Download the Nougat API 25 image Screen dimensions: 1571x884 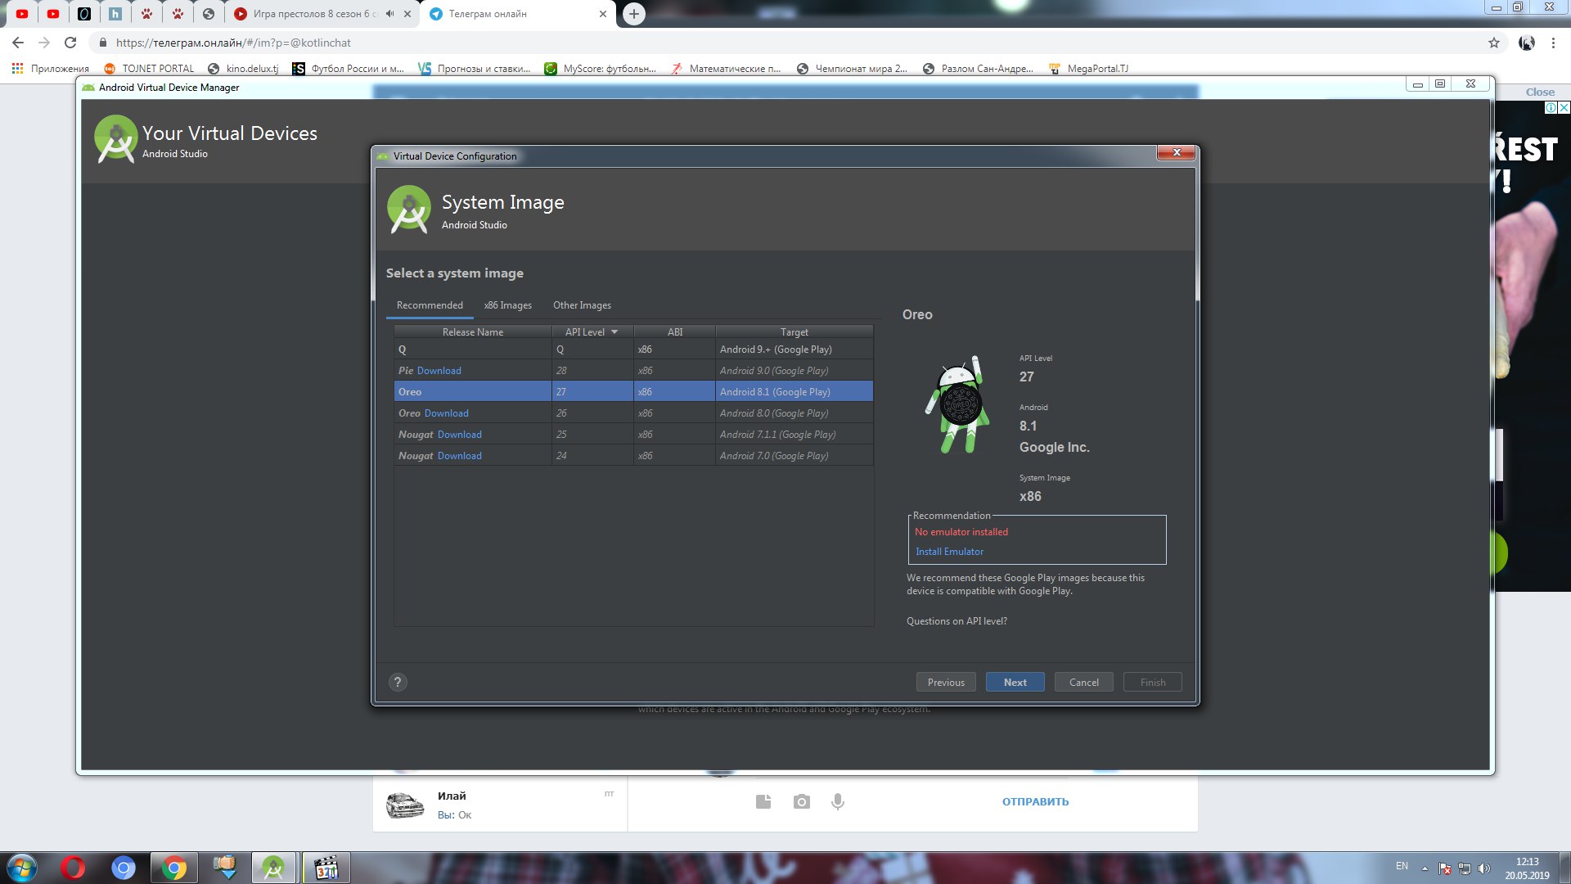click(460, 435)
